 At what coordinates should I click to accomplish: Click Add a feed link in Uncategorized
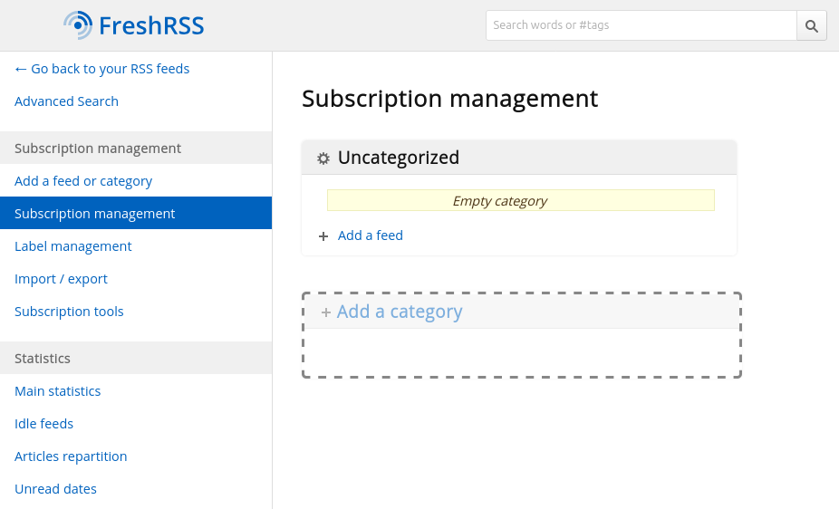[x=370, y=235]
